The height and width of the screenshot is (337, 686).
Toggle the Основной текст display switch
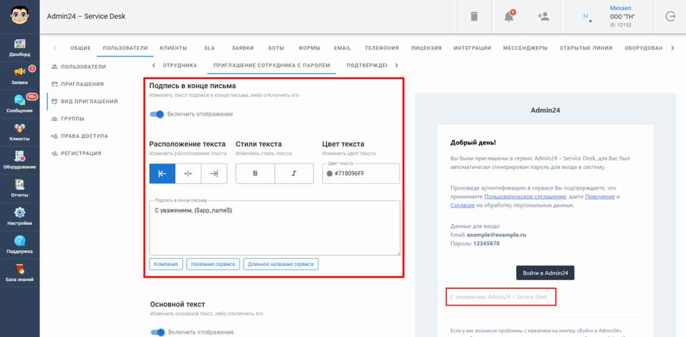(x=157, y=332)
